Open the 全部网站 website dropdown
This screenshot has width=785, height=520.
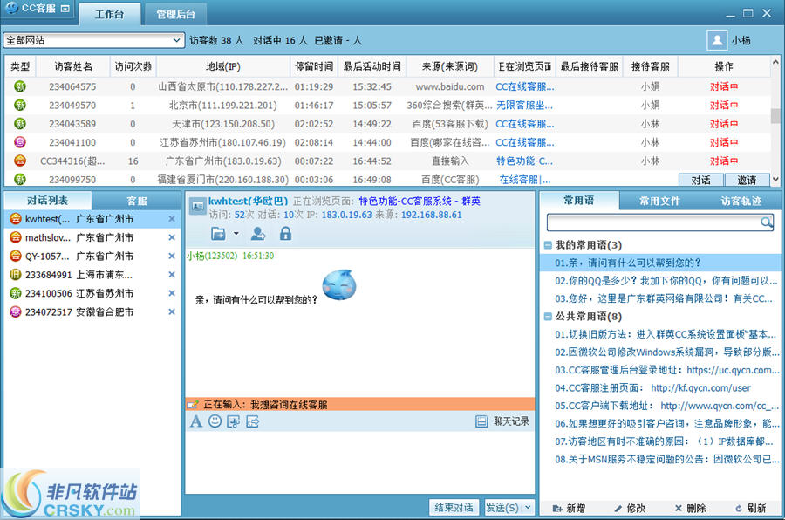93,40
